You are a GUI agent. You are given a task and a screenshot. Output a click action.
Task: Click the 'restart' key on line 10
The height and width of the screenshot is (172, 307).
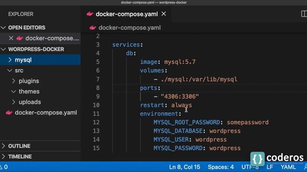point(152,105)
